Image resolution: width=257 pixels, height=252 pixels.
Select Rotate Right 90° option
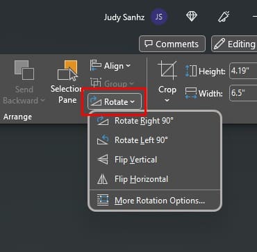(x=154, y=121)
